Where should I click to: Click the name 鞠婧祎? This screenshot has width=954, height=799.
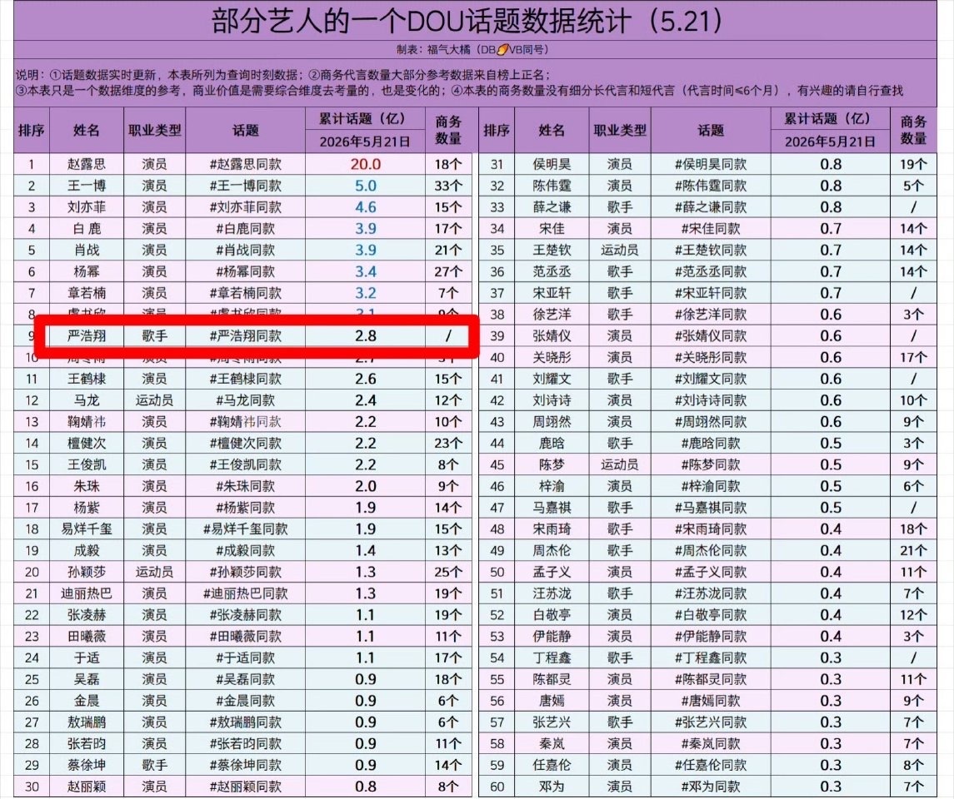[x=87, y=422]
